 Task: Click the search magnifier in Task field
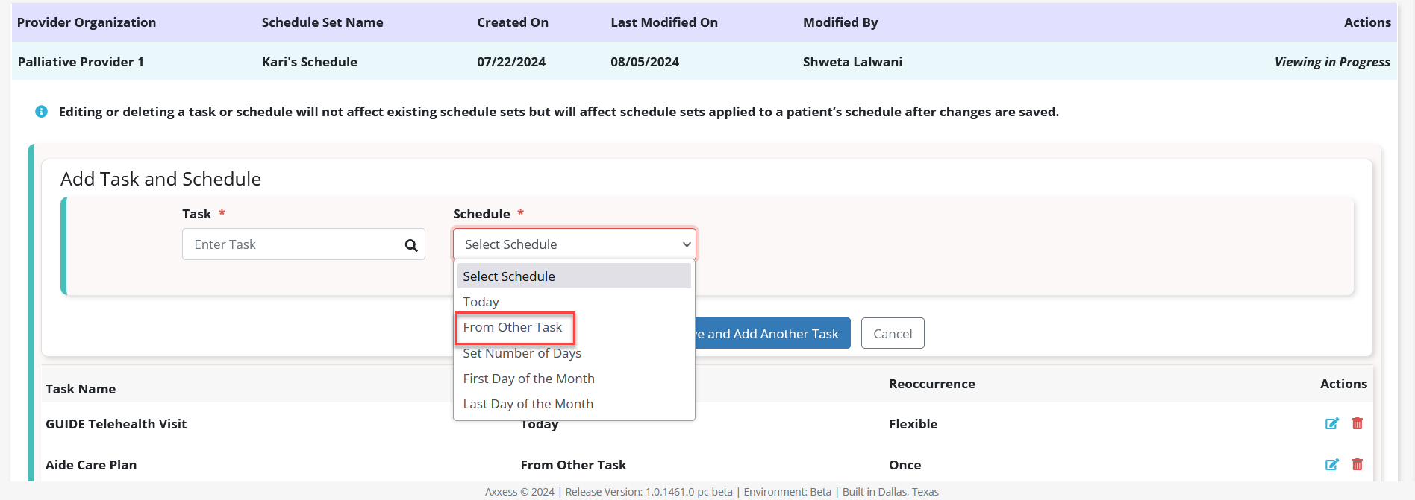(411, 245)
